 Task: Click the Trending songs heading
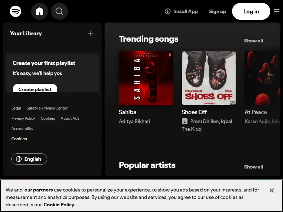pos(149,39)
